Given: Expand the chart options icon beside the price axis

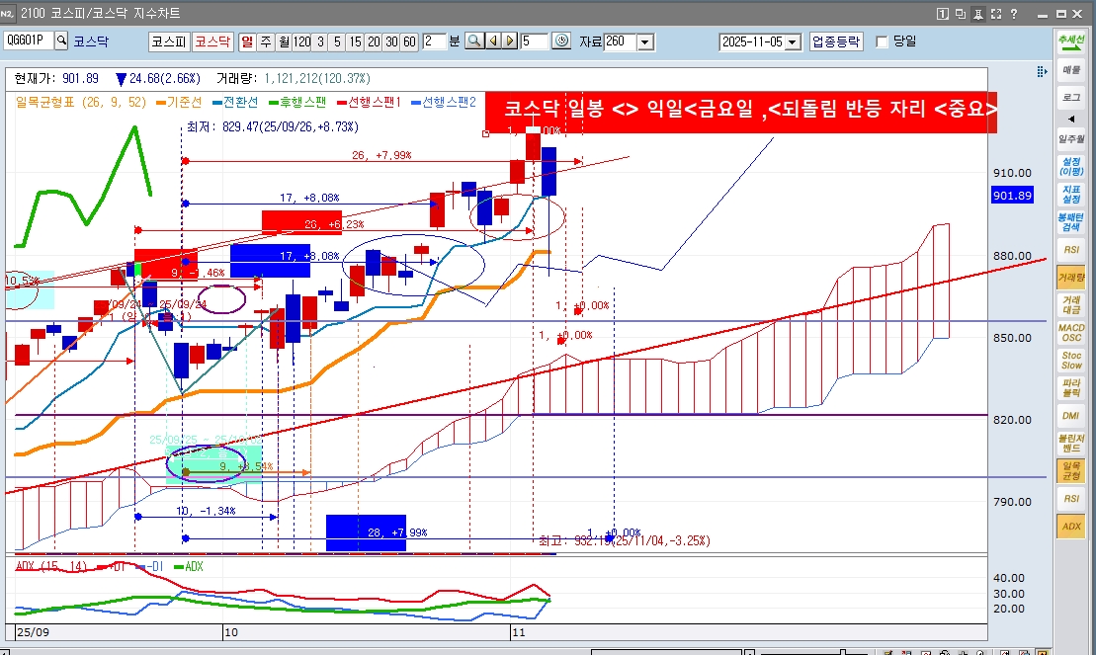Looking at the screenshot, I should pyautogui.click(x=1039, y=72).
